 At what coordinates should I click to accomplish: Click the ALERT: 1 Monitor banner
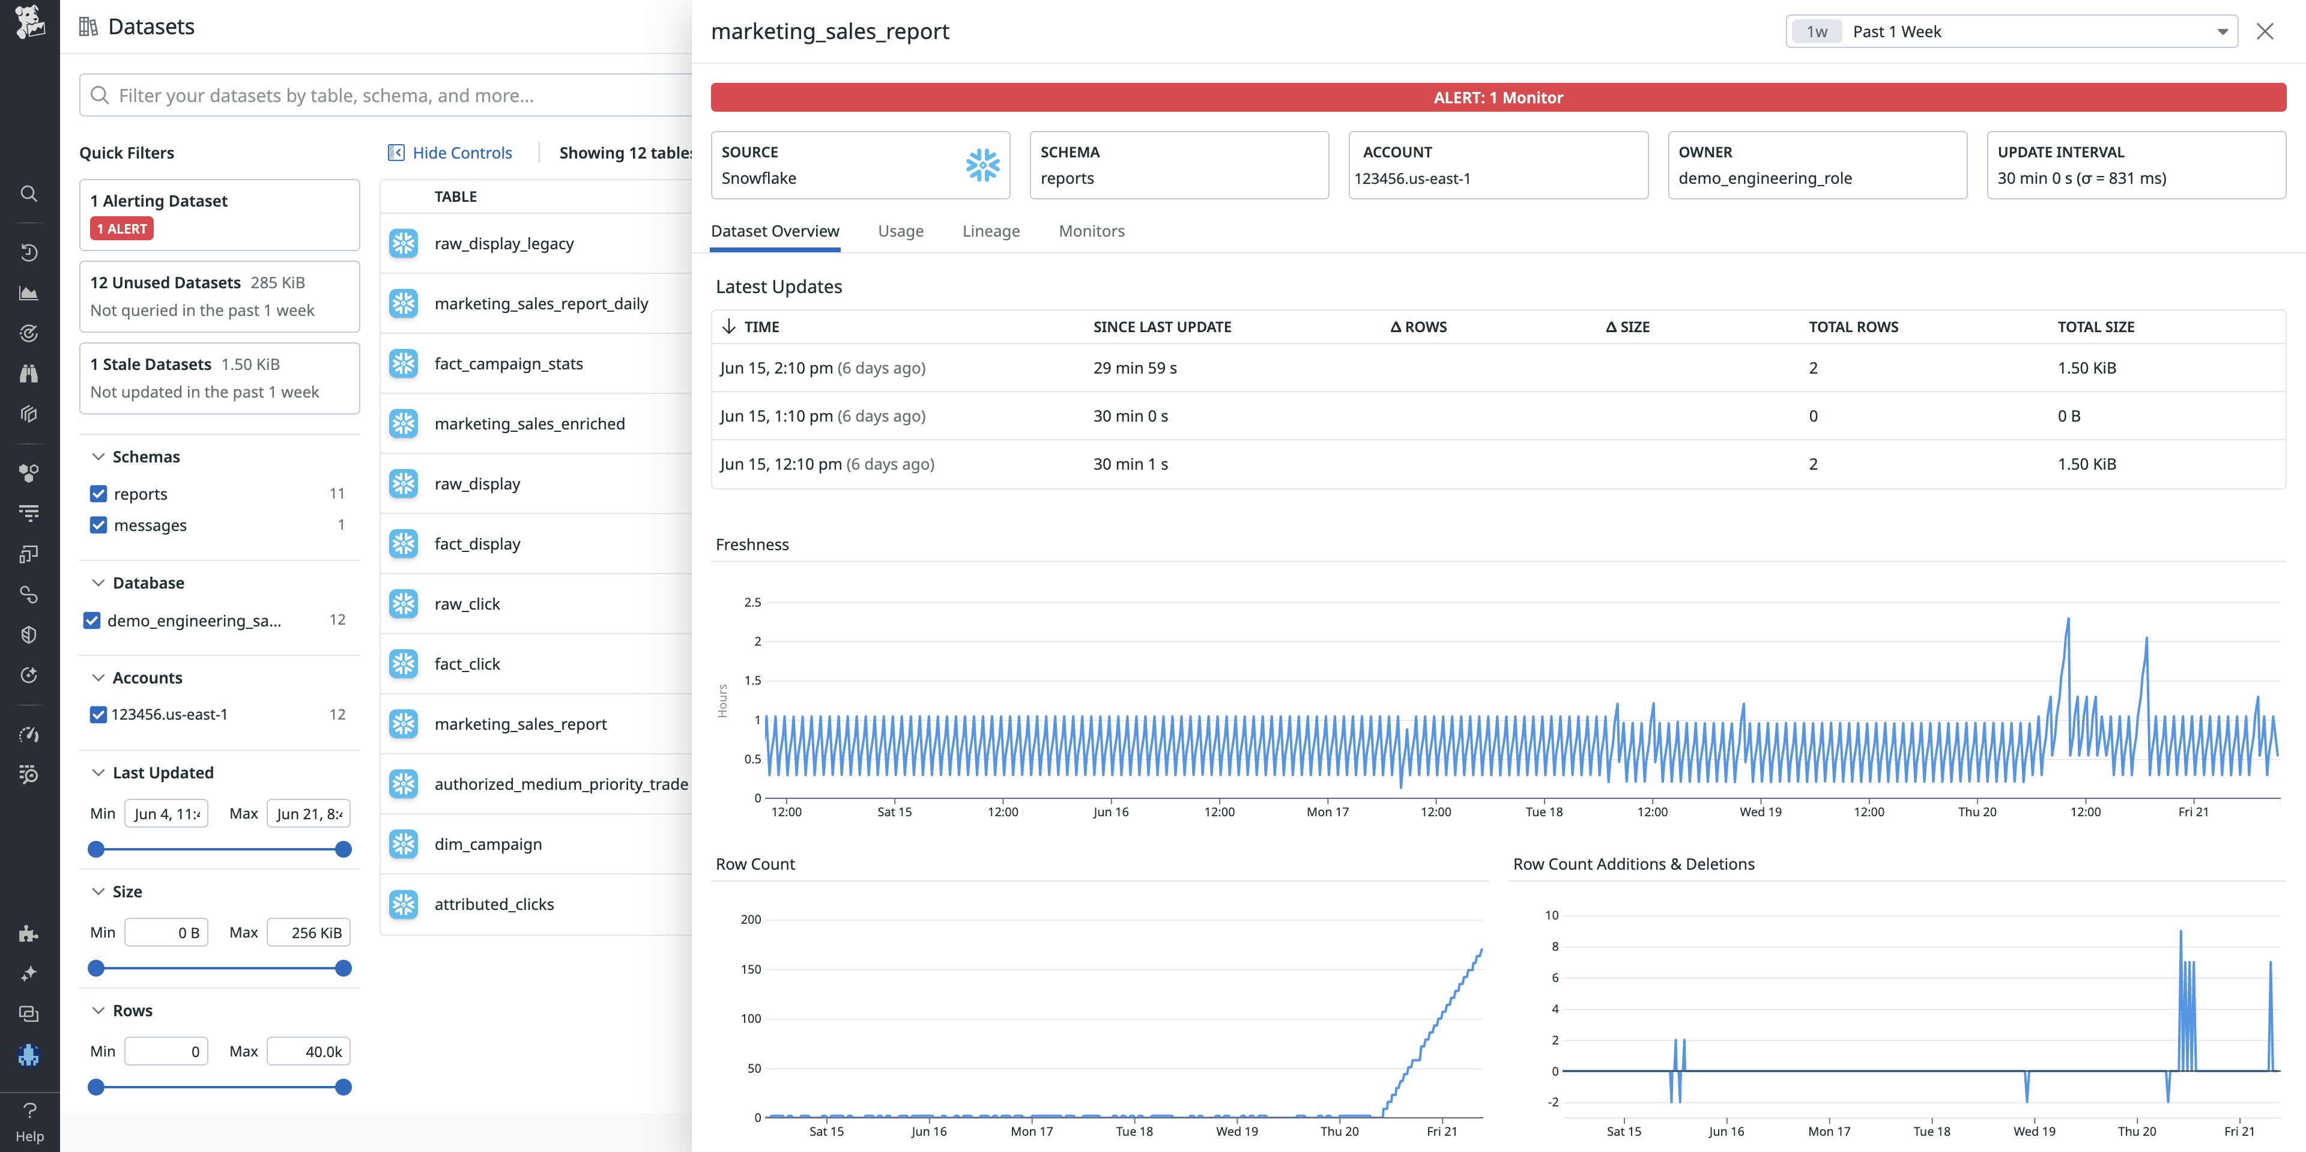click(x=1498, y=97)
